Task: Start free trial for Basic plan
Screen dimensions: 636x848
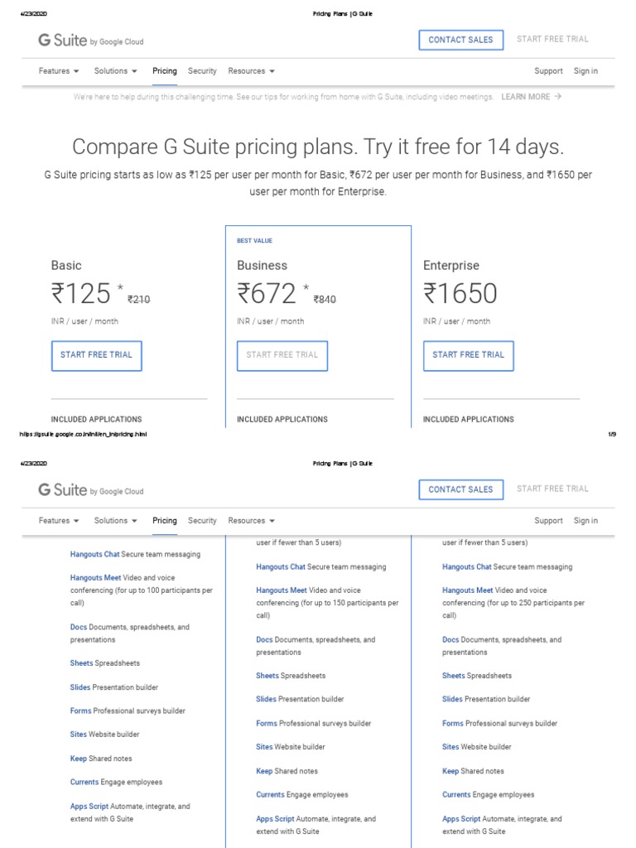Action: pyautogui.click(x=96, y=355)
